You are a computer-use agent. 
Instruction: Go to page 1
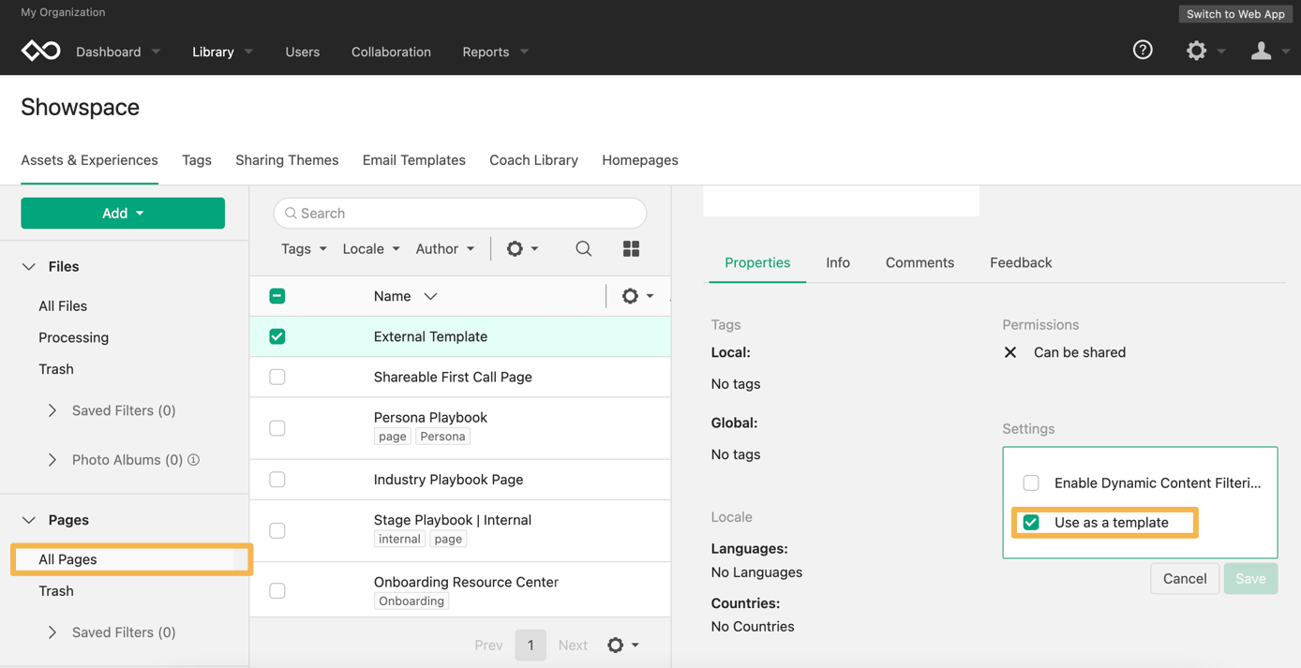(x=531, y=645)
